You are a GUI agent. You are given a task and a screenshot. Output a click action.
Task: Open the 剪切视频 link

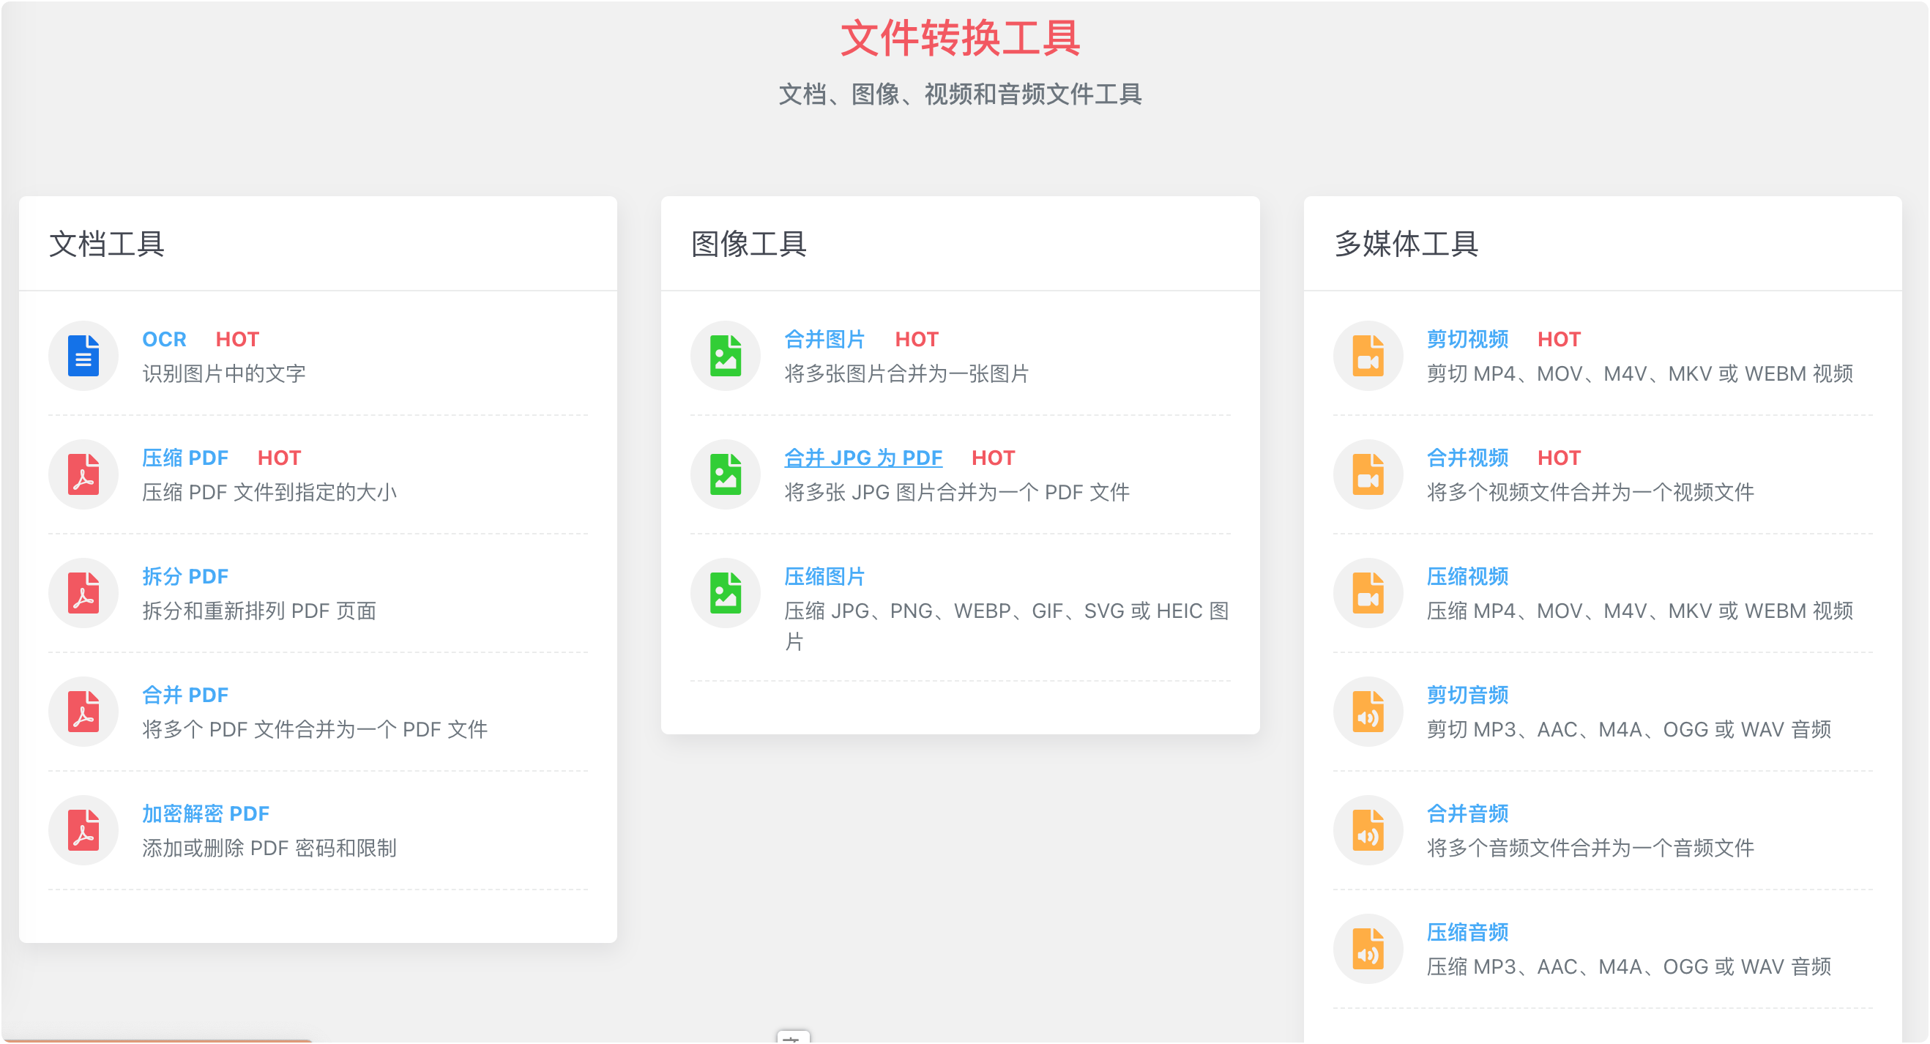click(x=1467, y=340)
